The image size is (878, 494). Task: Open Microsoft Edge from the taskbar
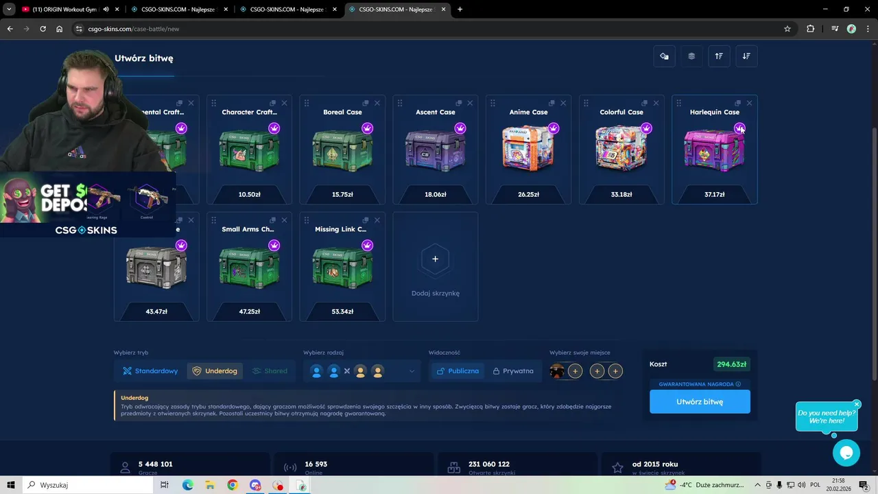click(x=187, y=485)
